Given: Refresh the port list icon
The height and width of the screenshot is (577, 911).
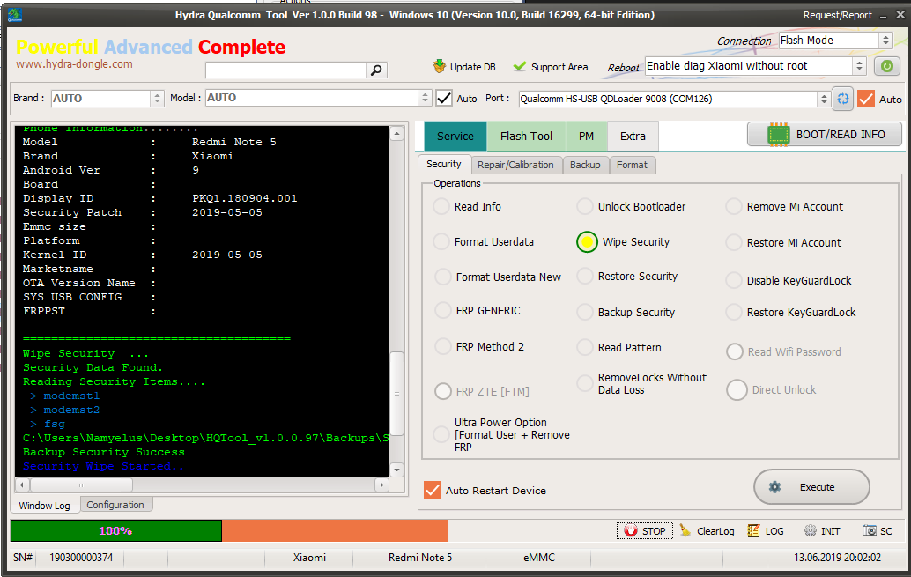Looking at the screenshot, I should pyautogui.click(x=843, y=99).
